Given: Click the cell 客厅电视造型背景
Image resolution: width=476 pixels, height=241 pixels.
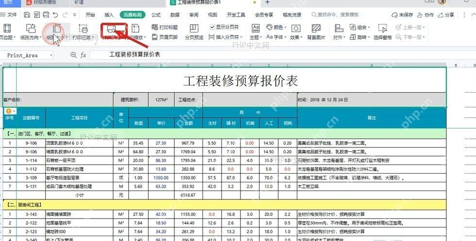Looking at the screenshot, I should coord(79,178).
